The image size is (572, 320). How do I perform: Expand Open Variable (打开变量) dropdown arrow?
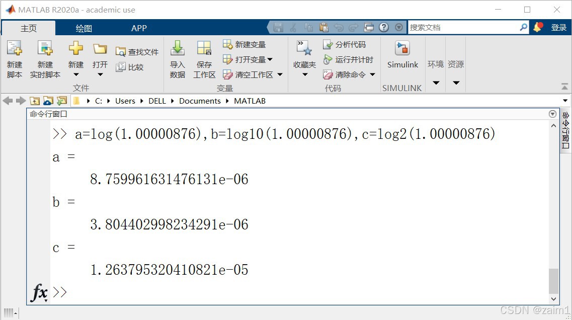tap(270, 59)
